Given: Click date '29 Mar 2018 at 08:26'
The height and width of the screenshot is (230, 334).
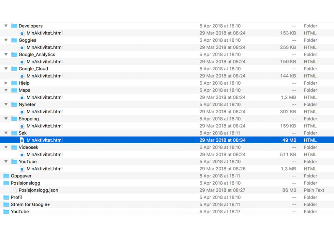Looking at the screenshot, I should pyautogui.click(x=222, y=169).
